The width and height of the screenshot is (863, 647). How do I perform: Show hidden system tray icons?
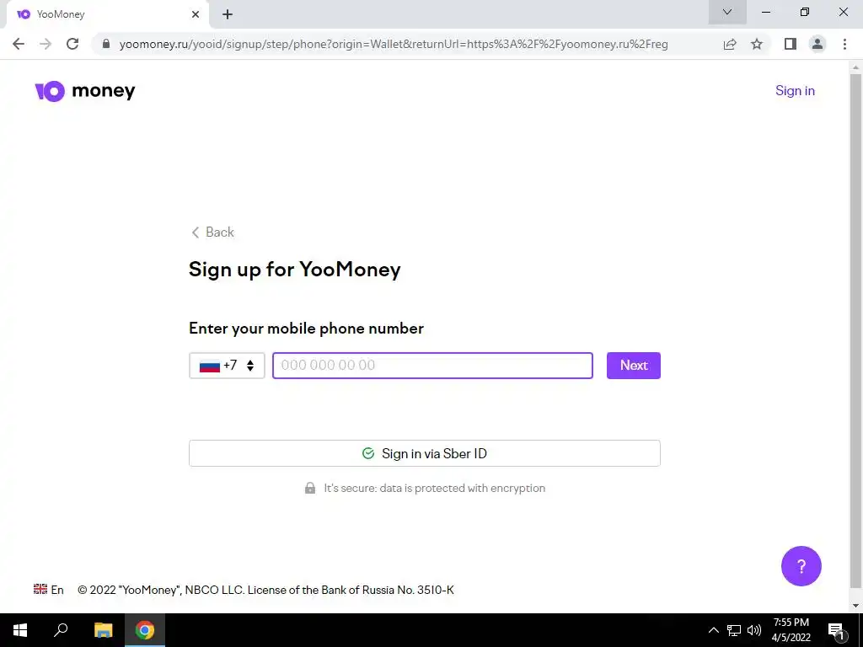[x=713, y=630]
